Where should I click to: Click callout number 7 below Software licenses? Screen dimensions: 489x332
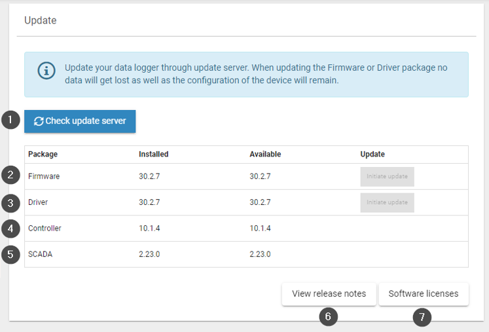[x=422, y=317]
